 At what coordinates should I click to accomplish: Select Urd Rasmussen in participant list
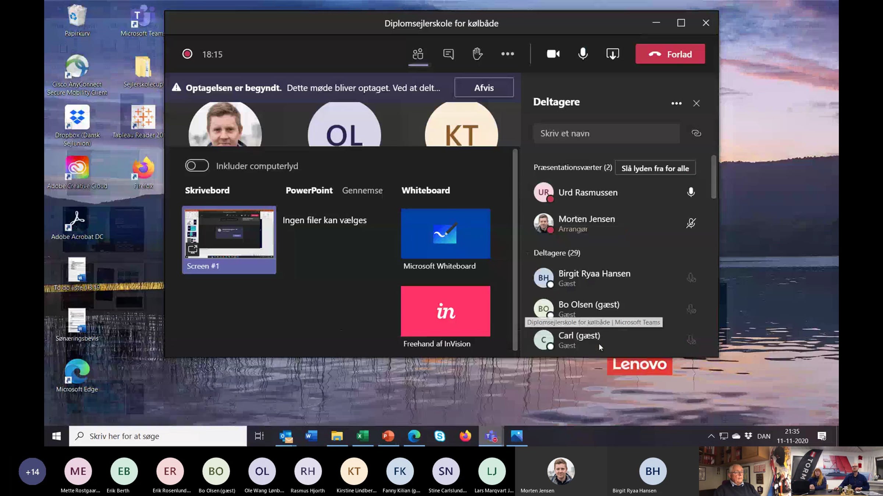(x=614, y=192)
